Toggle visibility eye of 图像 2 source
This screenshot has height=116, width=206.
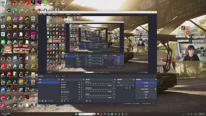(x=79, y=85)
